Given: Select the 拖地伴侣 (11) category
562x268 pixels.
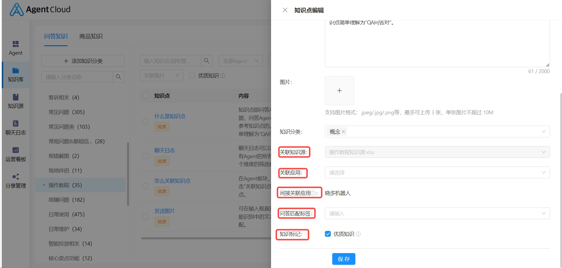Looking at the screenshot, I should [65, 170].
